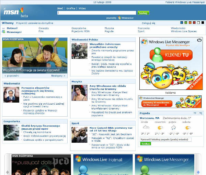This screenshot has width=206, height=175.
Task: Open Gospodarka DNA image thumbnail
Action: pyautogui.click(x=11, y=132)
